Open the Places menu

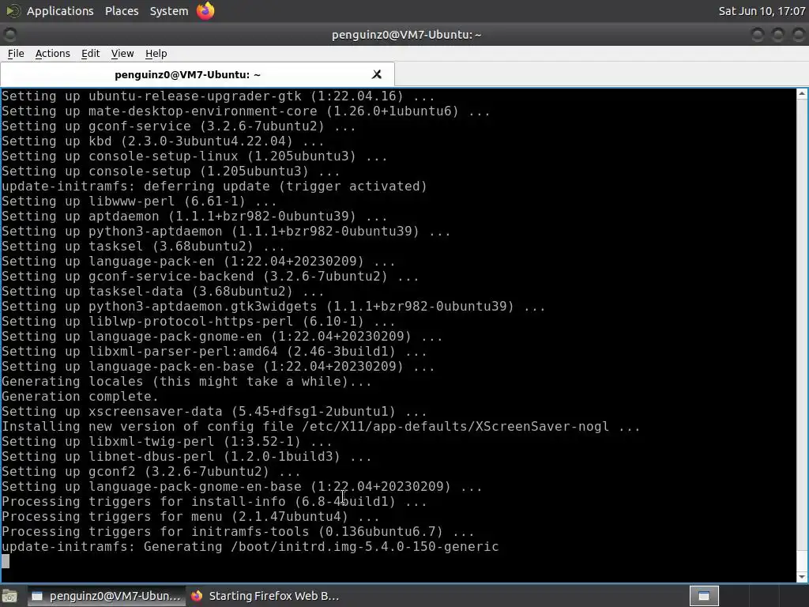point(122,11)
